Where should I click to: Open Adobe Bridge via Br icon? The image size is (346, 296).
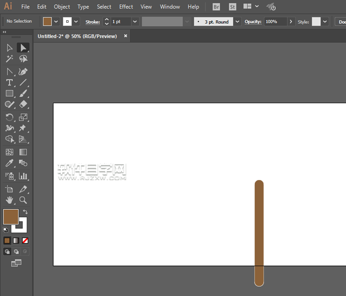pyautogui.click(x=216, y=7)
